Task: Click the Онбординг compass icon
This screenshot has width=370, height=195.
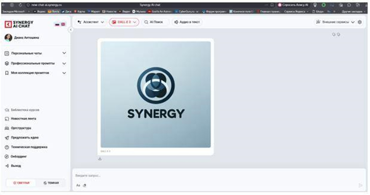Action: (7, 157)
